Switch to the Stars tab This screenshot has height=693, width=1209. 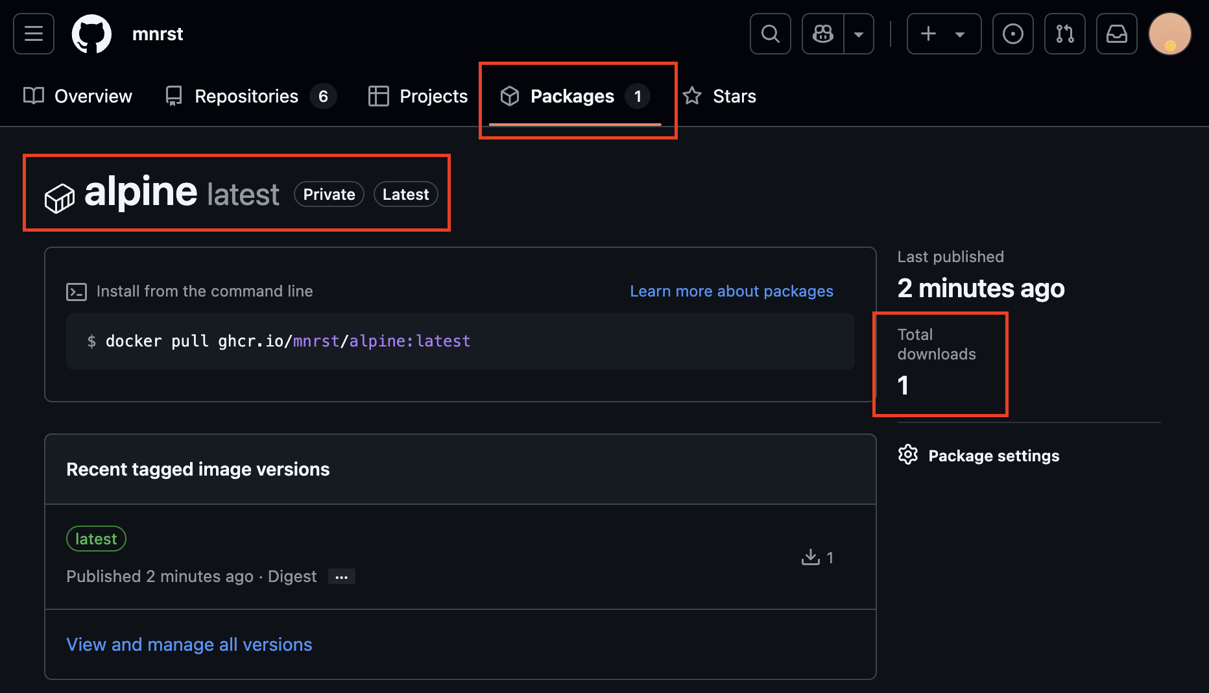click(719, 96)
